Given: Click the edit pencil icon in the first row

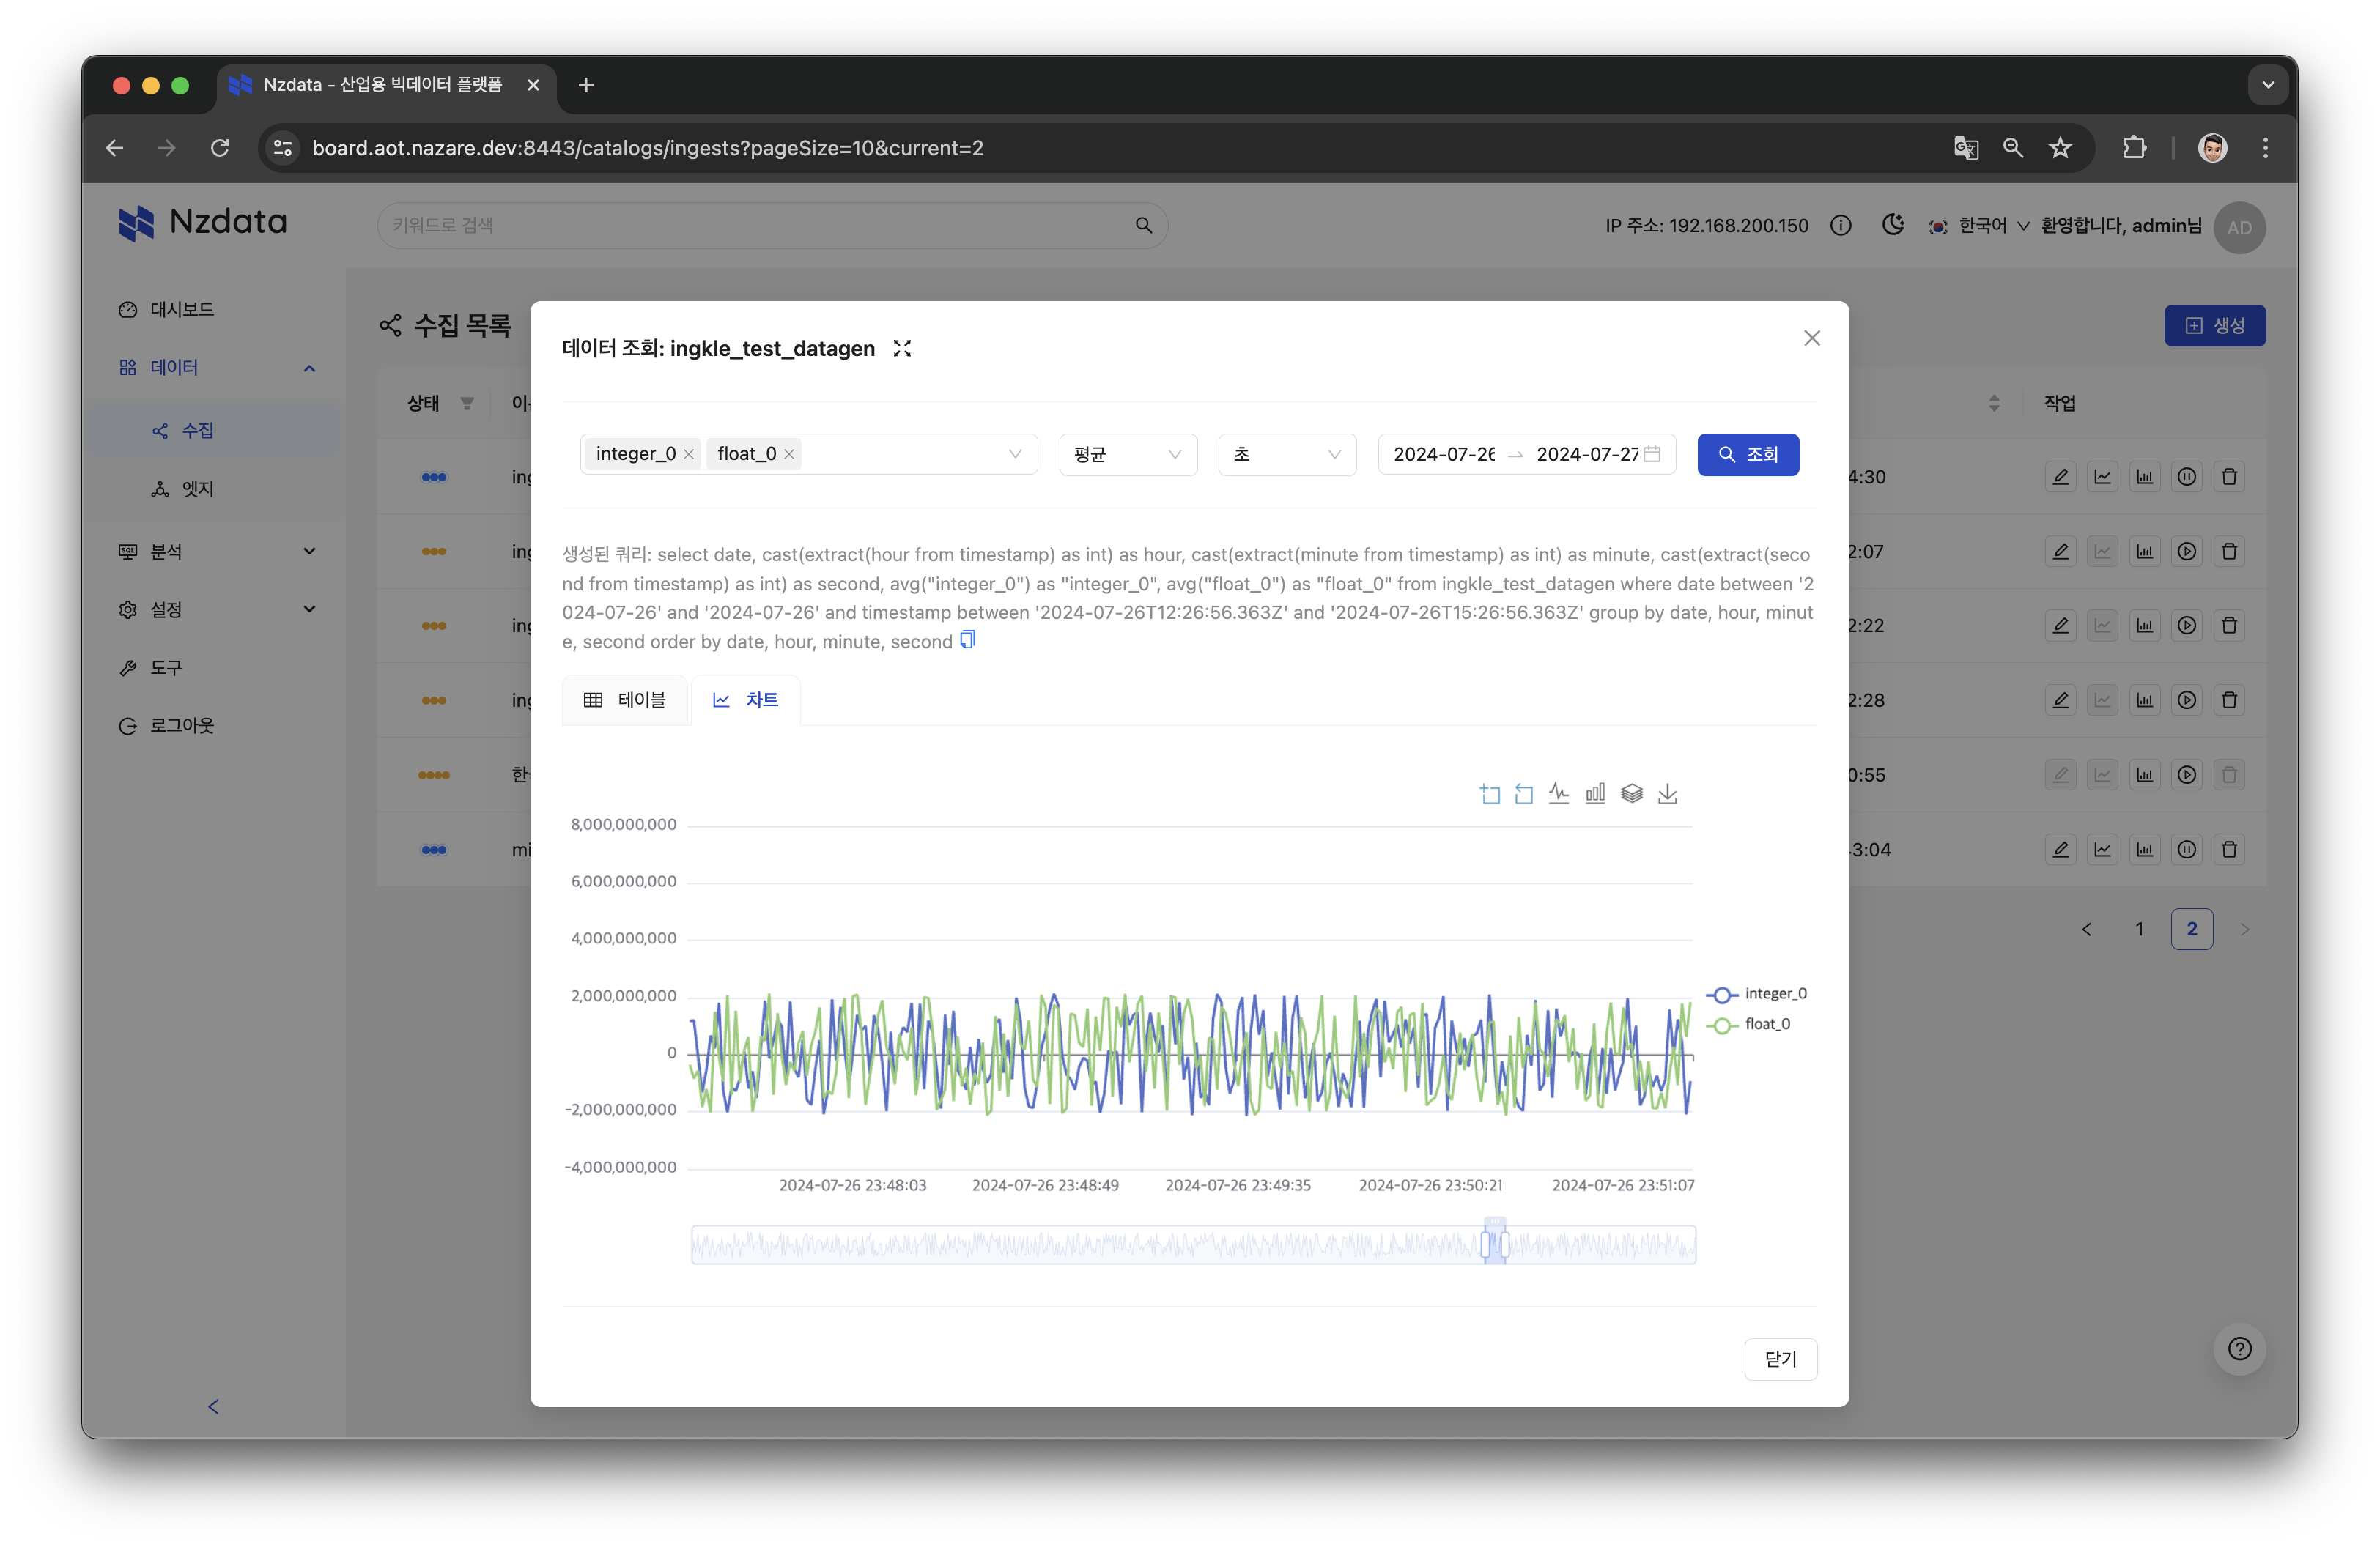Looking at the screenshot, I should [x=2061, y=477].
